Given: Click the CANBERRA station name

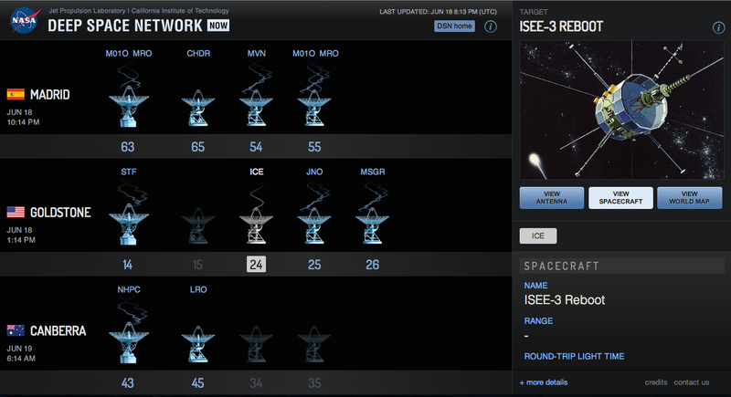Looking at the screenshot, I should (58, 331).
